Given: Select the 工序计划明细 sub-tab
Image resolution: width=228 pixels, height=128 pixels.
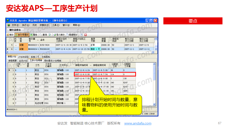Looking at the screenshot, I should click(x=36, y=61).
